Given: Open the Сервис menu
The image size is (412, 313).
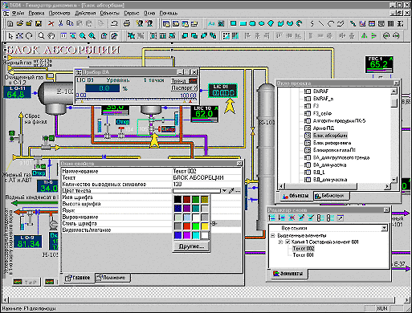Looking at the screenshot, I should click(x=132, y=13).
